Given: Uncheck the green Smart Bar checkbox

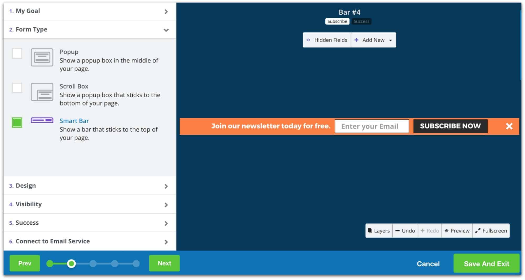Looking at the screenshot, I should 17,123.
